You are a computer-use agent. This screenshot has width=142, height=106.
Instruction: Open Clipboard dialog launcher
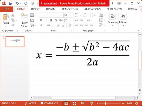pyautogui.click(x=17, y=31)
